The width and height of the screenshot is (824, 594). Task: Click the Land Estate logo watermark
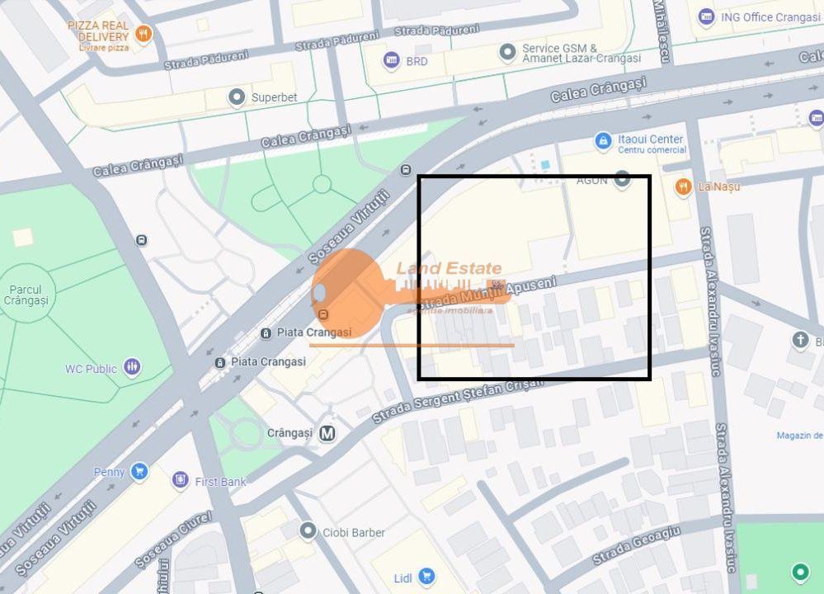pos(412,298)
